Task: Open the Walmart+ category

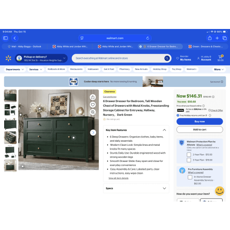Action: [x=191, y=69]
